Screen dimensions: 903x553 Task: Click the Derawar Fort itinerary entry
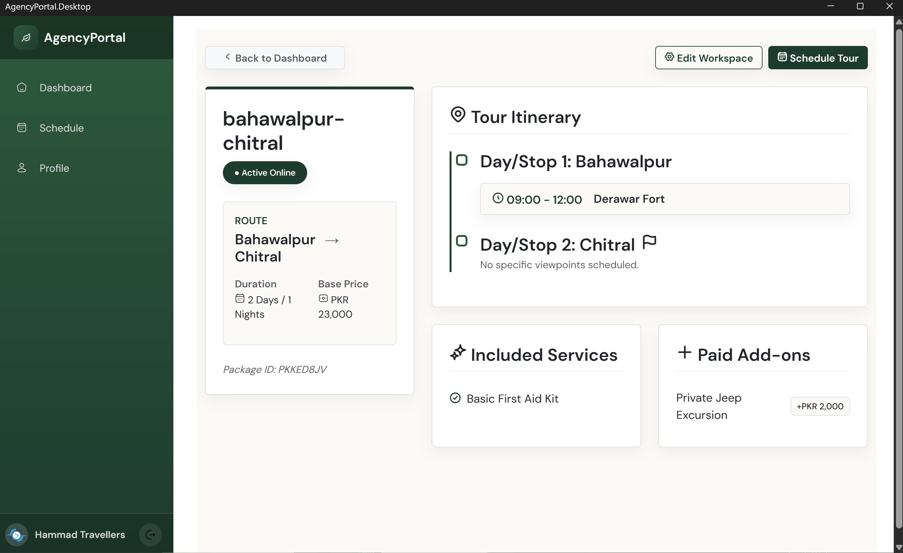pyautogui.click(x=665, y=199)
